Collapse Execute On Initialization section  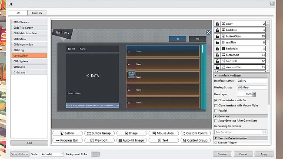(216, 138)
